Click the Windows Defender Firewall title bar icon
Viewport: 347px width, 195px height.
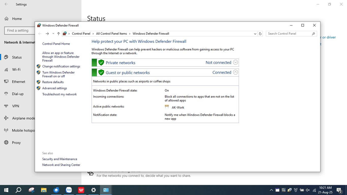(39, 25)
